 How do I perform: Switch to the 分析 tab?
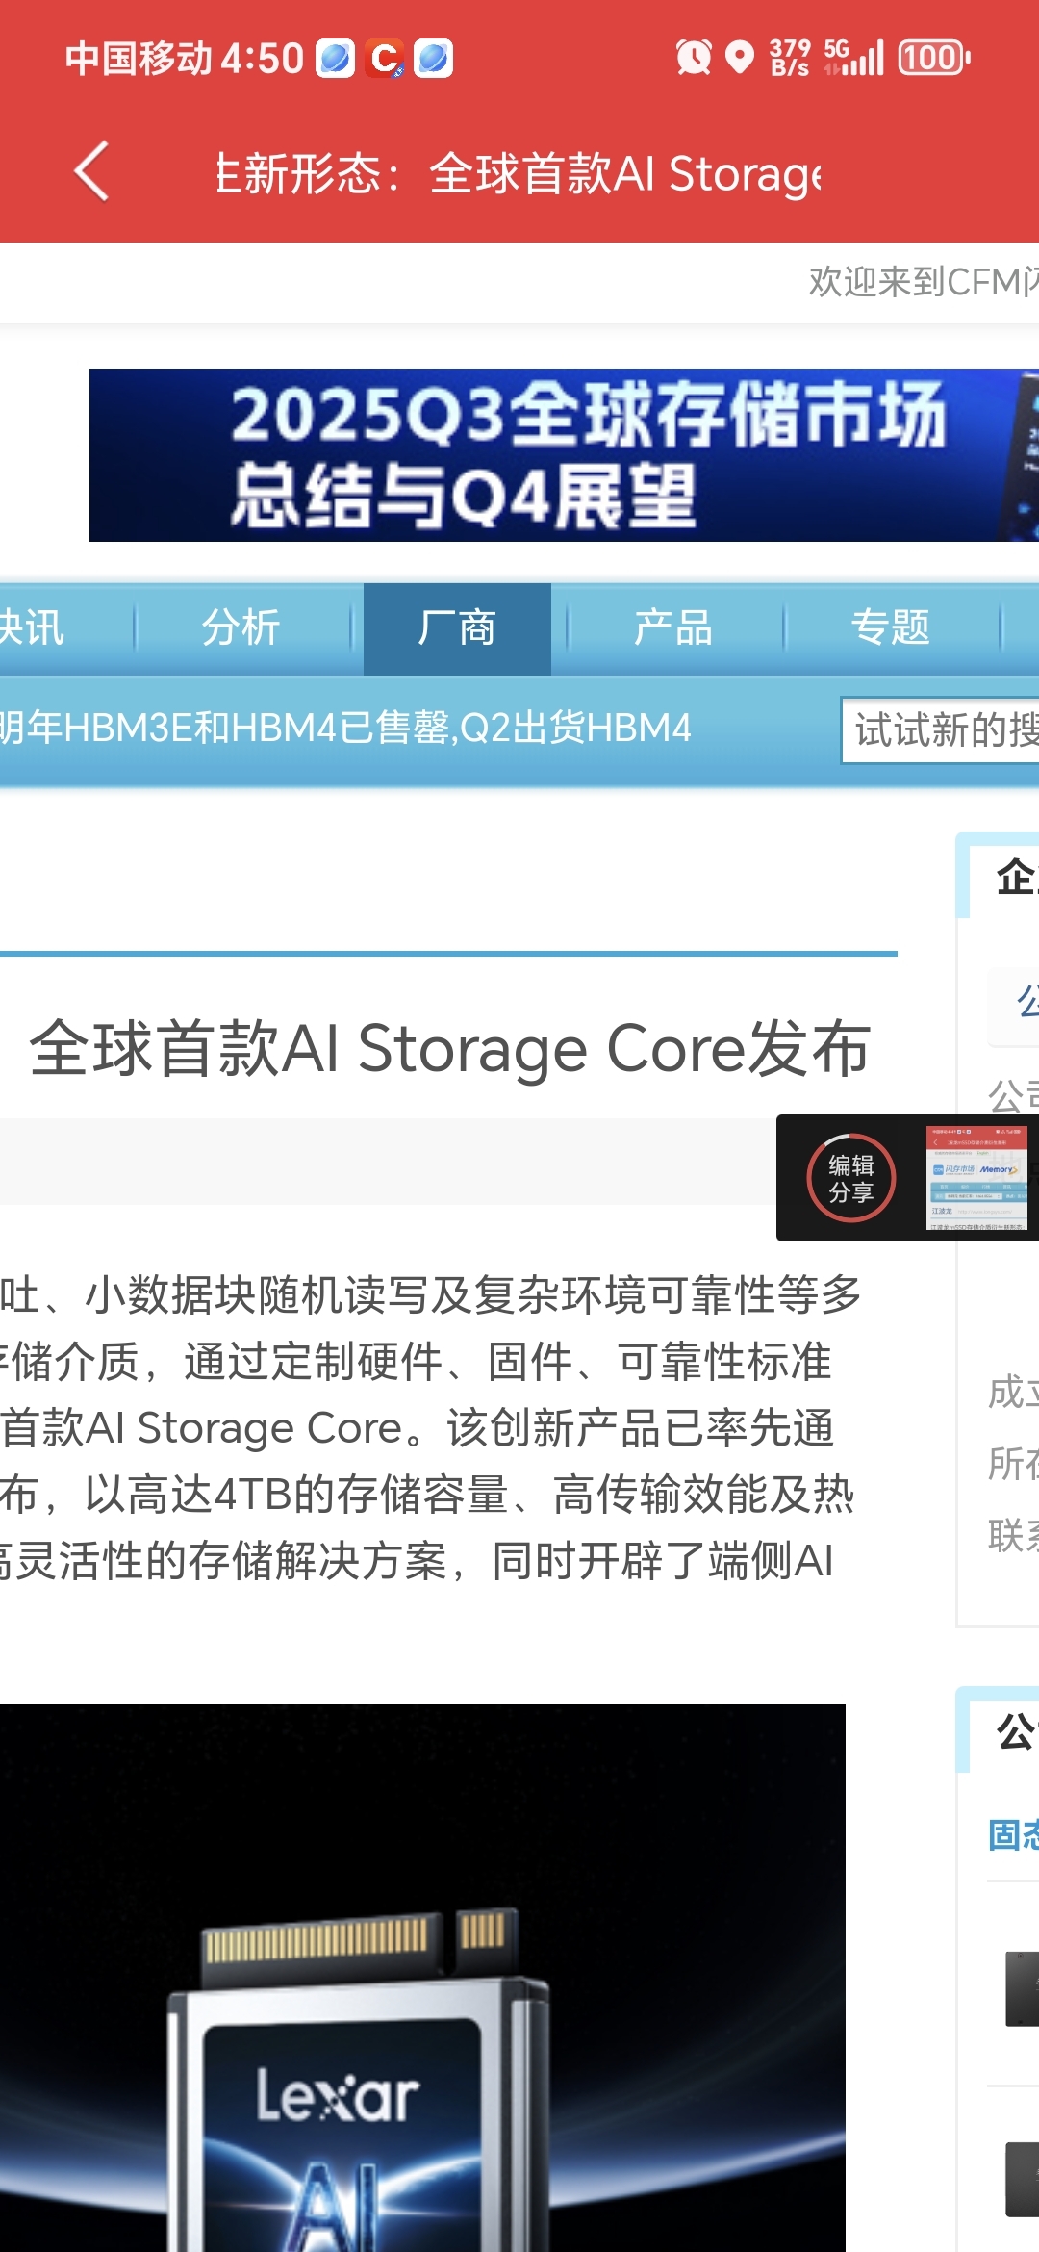point(241,628)
